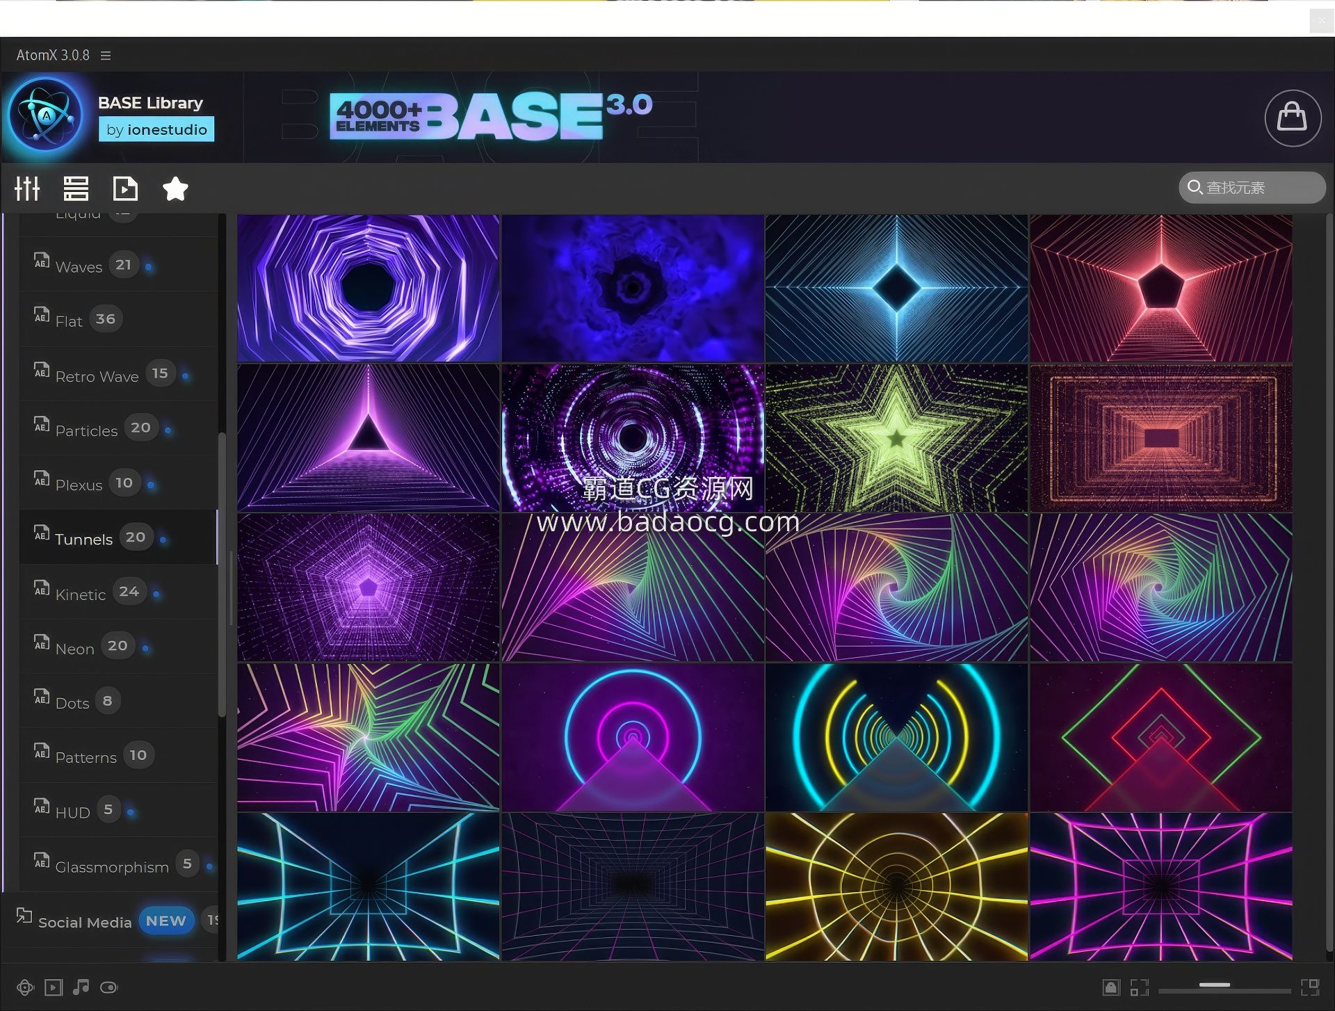Open the red pentagon tunnel thumbnail

coord(1161,288)
